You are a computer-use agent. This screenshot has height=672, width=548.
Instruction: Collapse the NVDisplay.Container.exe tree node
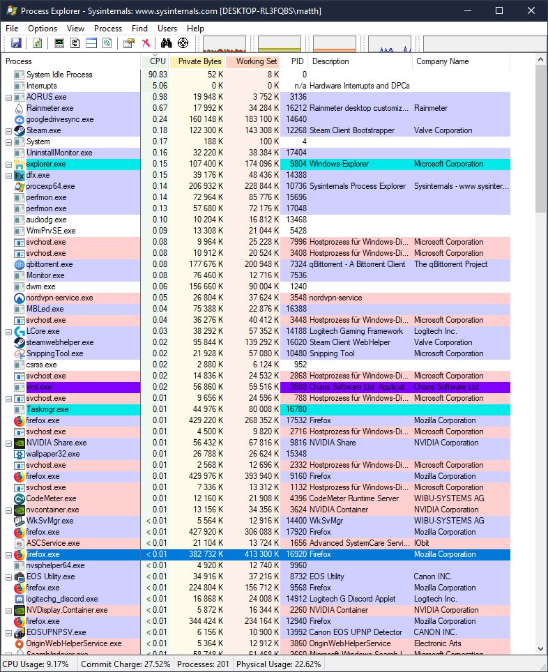pyautogui.click(x=8, y=609)
